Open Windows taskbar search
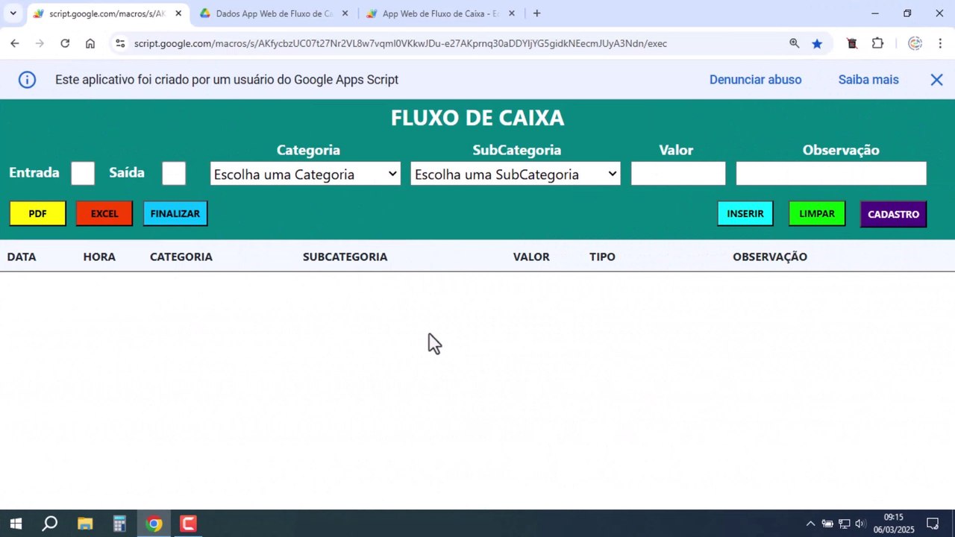This screenshot has width=955, height=537. coord(50,524)
